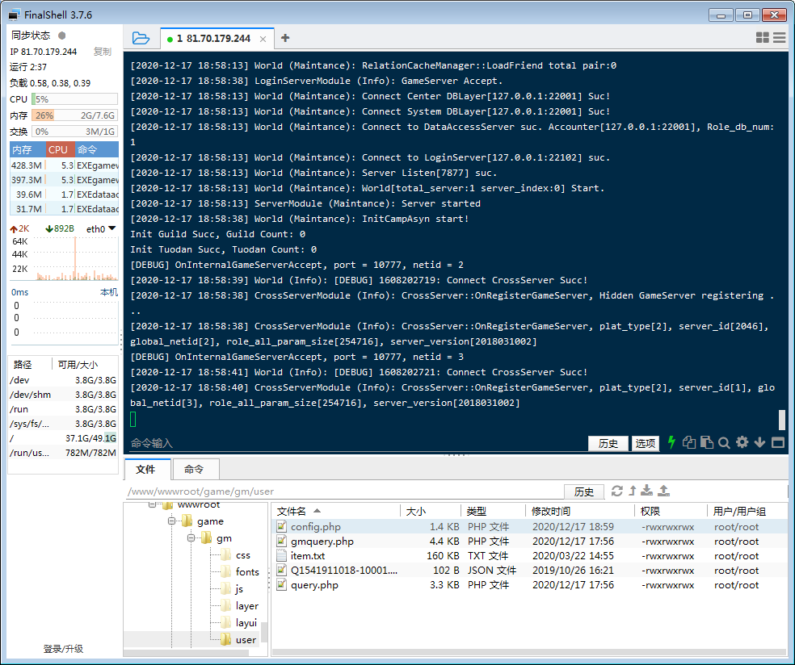Close the 81.70.179.244 session tab

[263, 39]
